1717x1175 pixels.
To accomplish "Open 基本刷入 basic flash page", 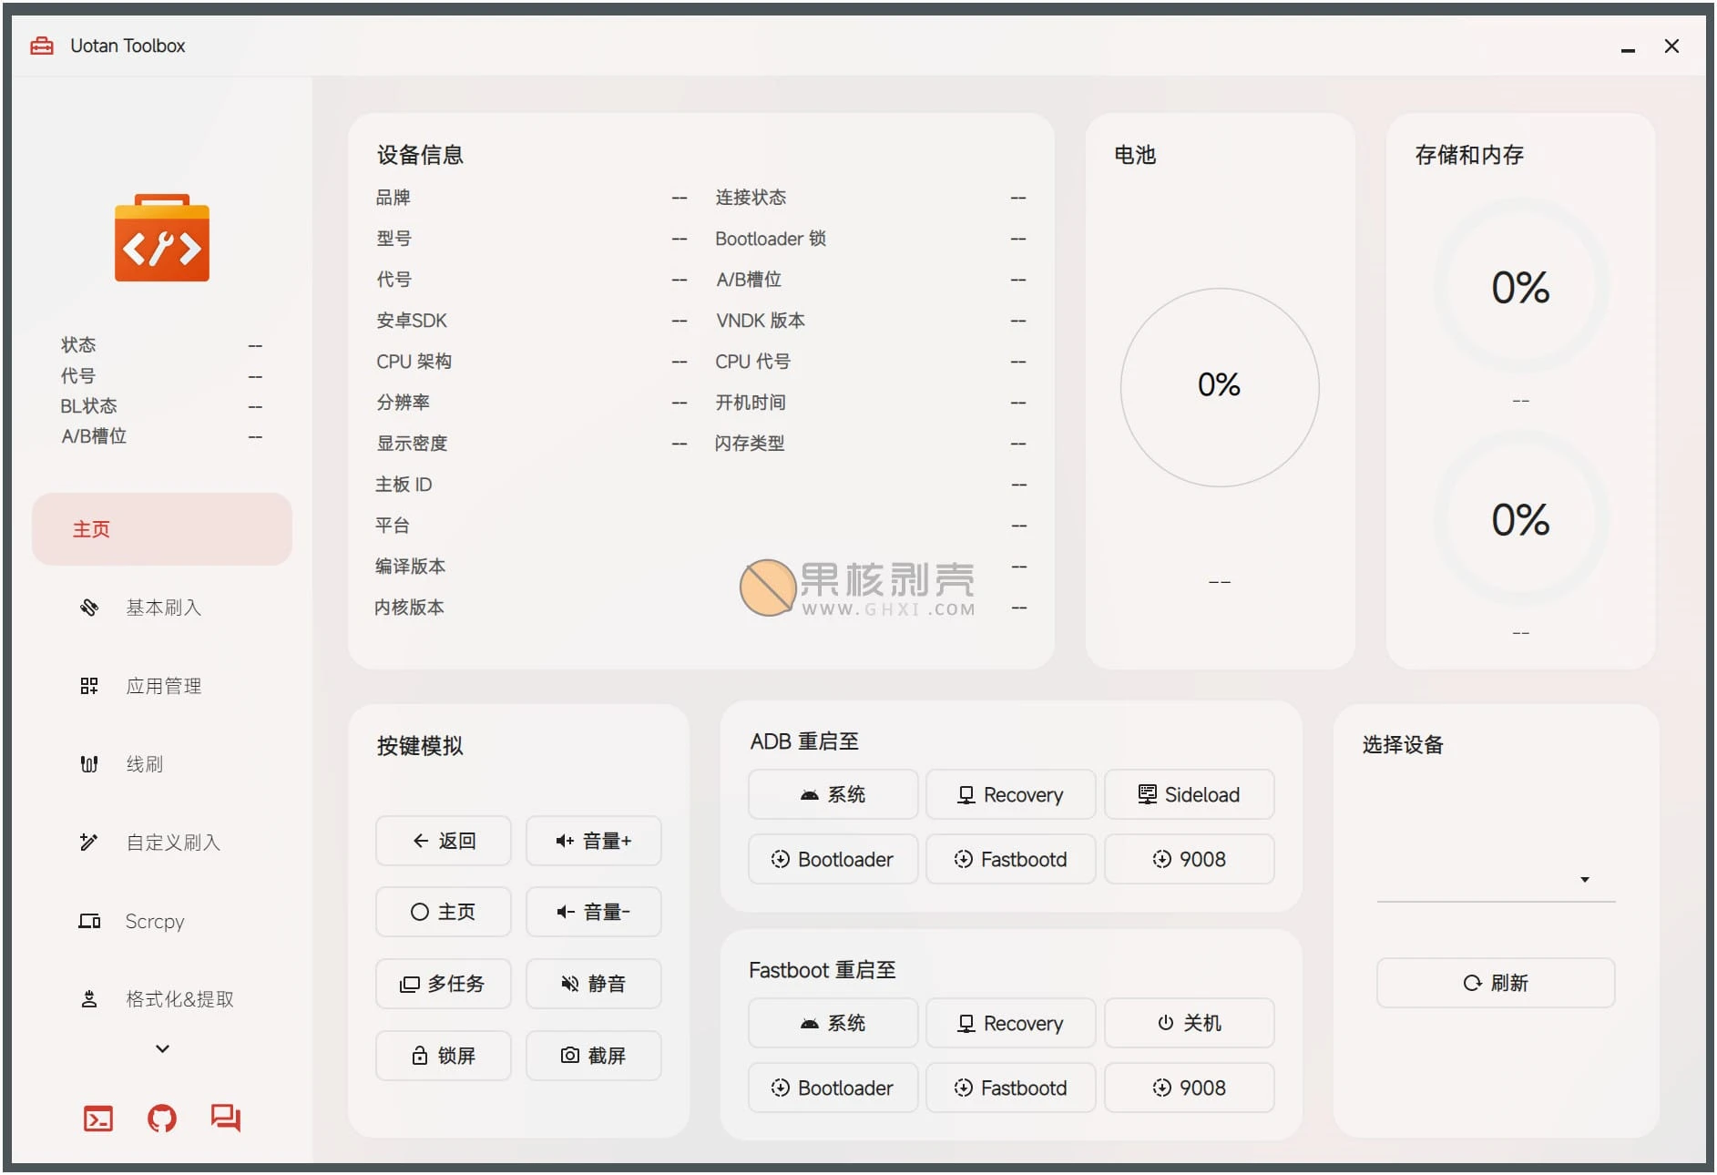I will pos(162,608).
